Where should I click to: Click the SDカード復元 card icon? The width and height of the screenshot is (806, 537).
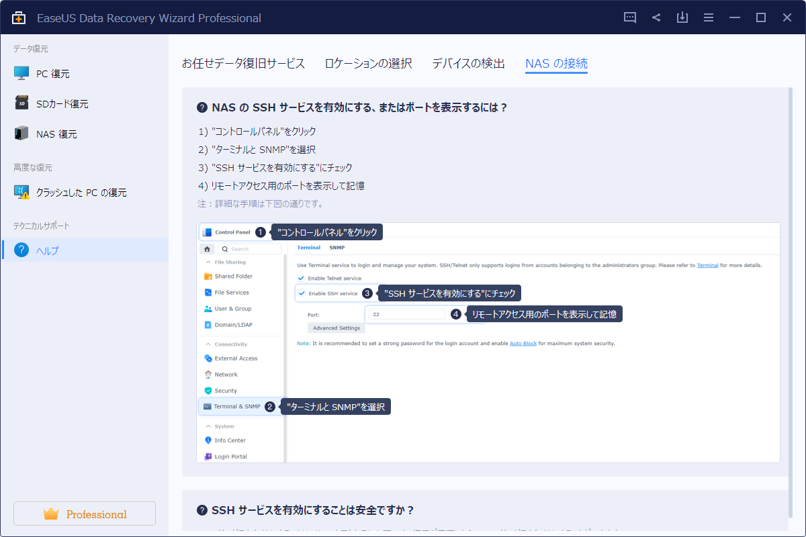coord(21,103)
